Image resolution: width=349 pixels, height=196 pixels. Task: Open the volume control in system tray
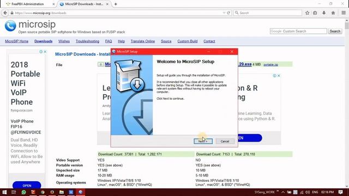click(308, 192)
